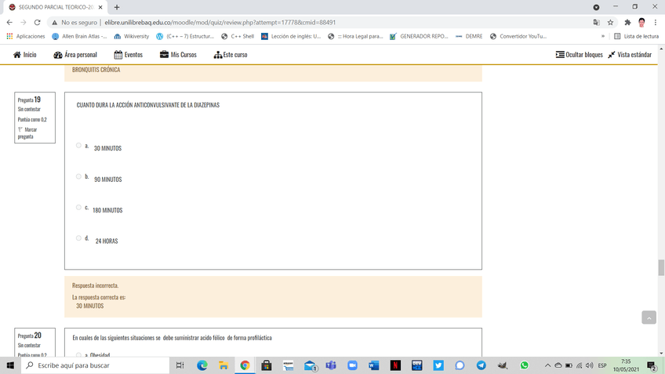Go back in browser history
665x374 pixels.
[9, 23]
